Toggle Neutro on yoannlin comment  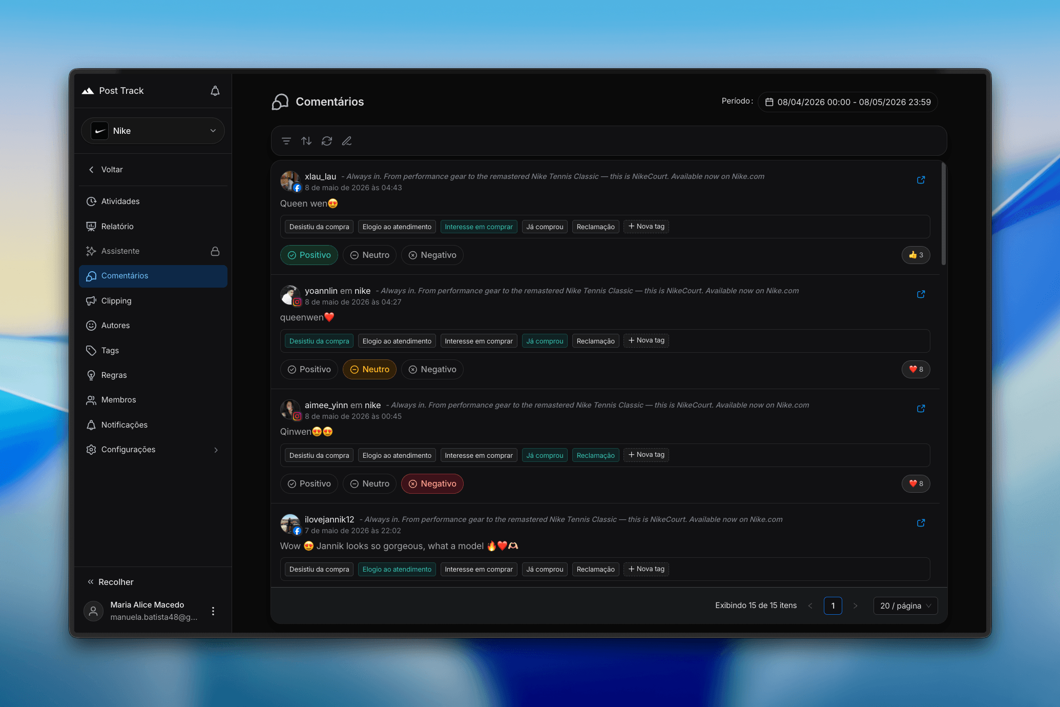369,370
